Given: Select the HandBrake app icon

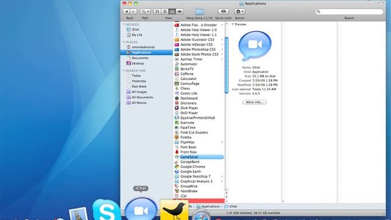Looking at the screenshot, I should [177, 191].
